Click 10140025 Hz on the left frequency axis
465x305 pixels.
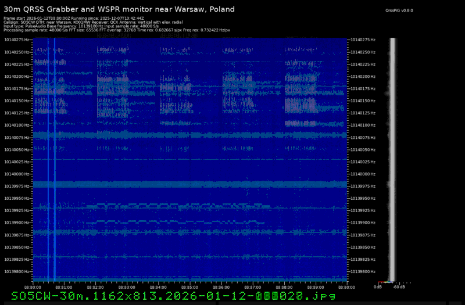click(17, 162)
